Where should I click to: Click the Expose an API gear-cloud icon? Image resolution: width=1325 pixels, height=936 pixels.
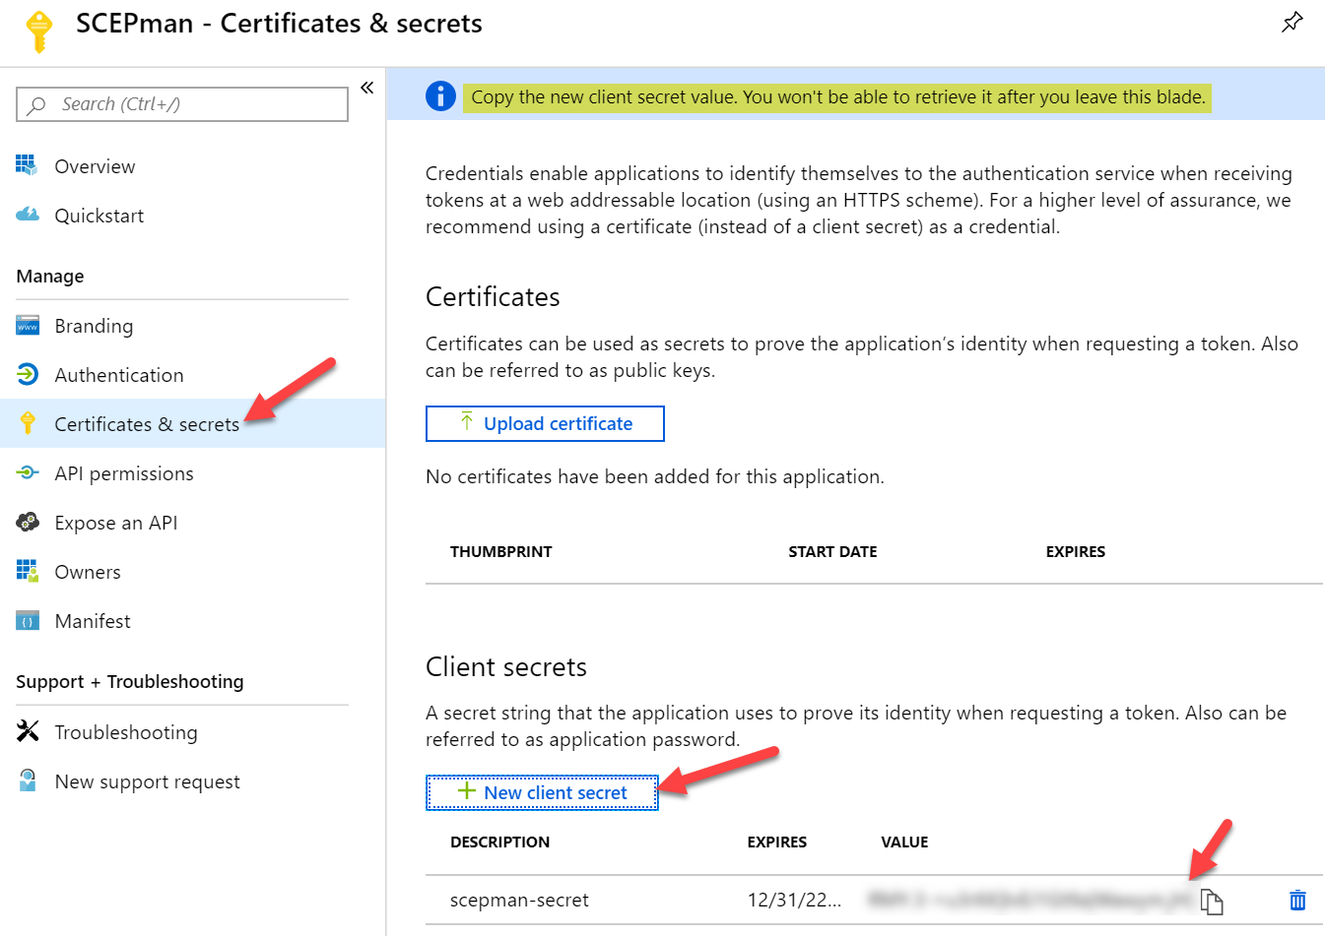coord(28,523)
